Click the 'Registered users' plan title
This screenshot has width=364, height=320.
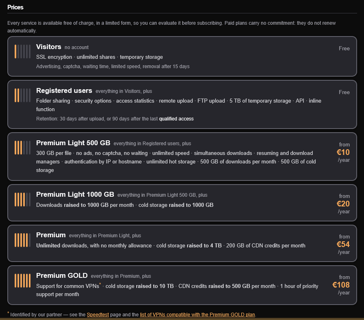click(x=64, y=90)
